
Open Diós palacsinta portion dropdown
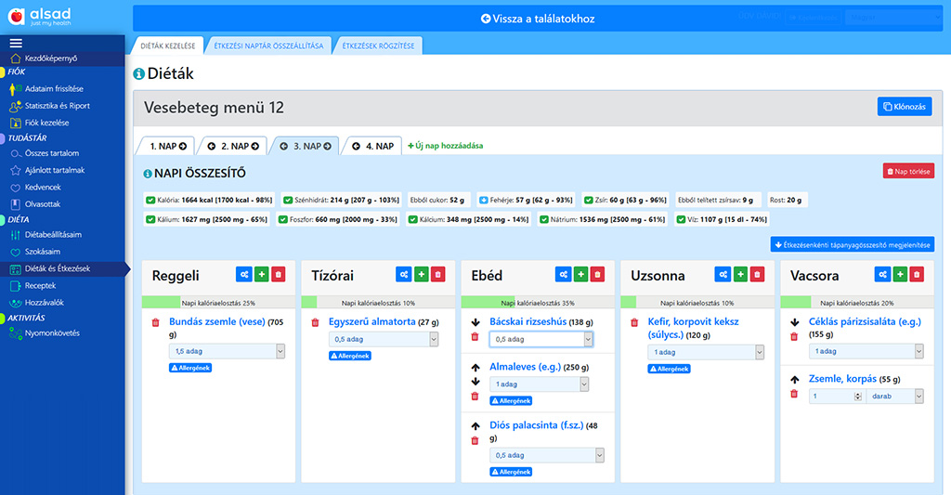tap(547, 456)
